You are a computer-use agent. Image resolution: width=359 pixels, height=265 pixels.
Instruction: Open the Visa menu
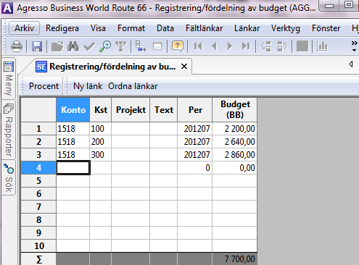pos(98,28)
